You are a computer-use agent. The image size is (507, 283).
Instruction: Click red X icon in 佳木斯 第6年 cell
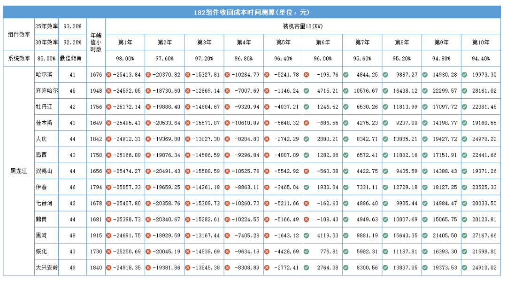coord(306,123)
